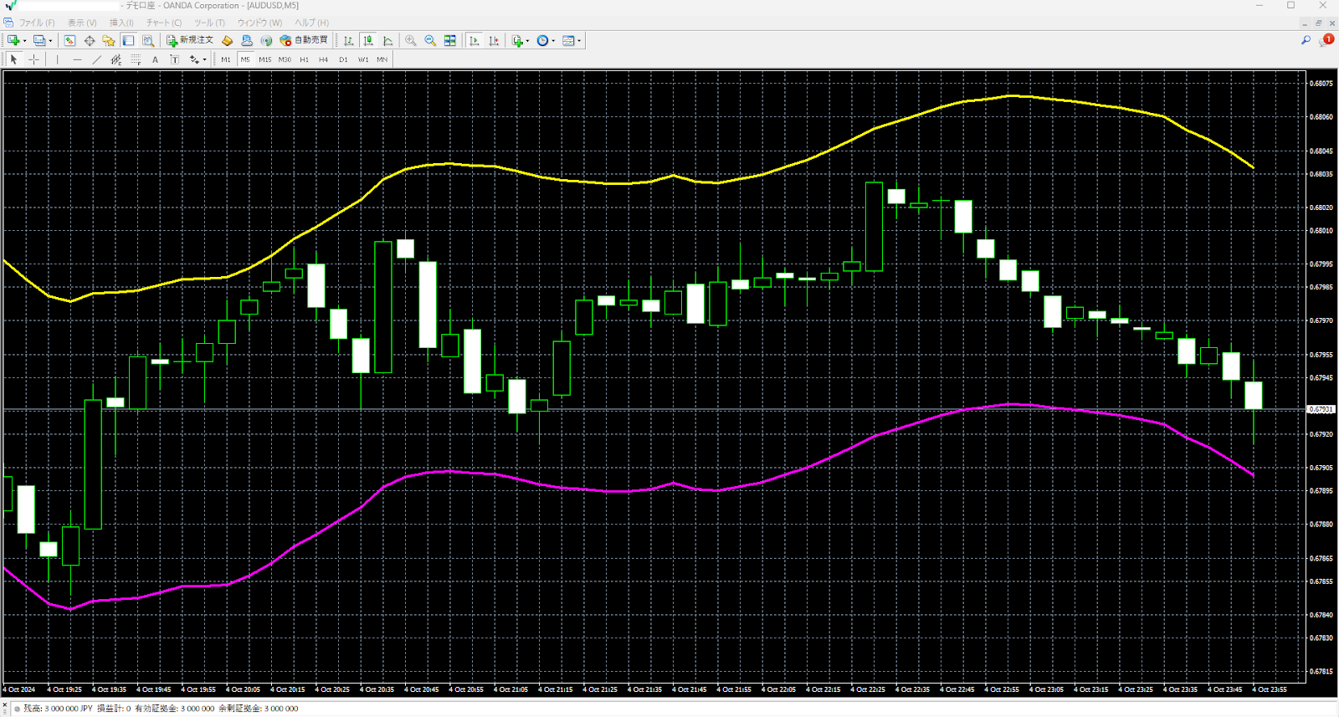Viewport: 1339px width, 717px height.
Task: Switch timeframe to M30
Action: [x=285, y=59]
